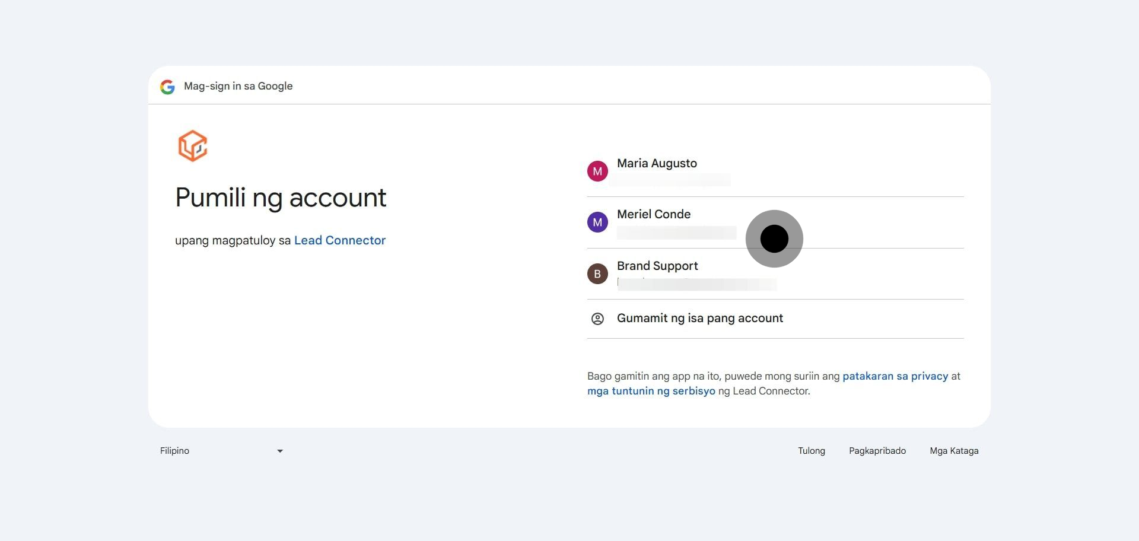Pick the Brand Support account name
This screenshot has width=1139, height=541.
pos(657,266)
